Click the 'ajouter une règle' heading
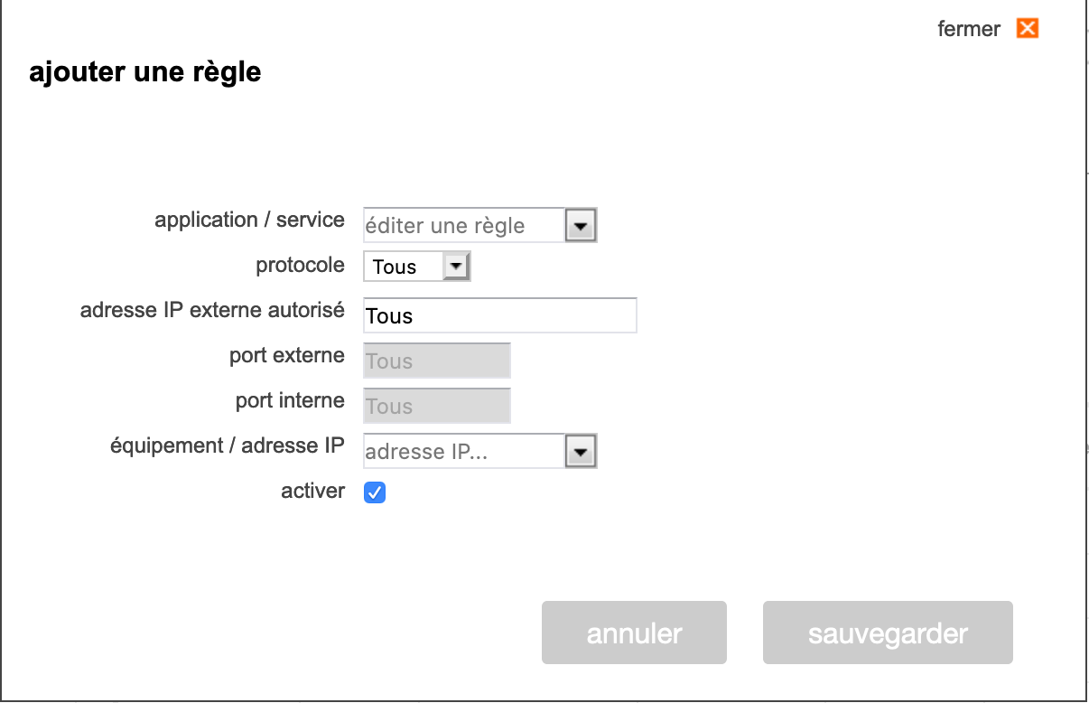The height and width of the screenshot is (703, 1089). pos(144,72)
